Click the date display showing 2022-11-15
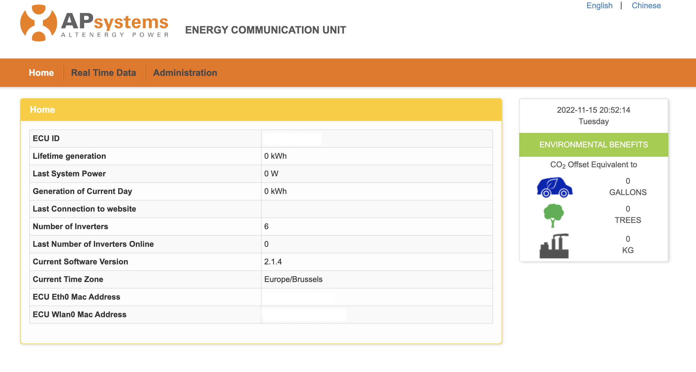This screenshot has height=372, width=696. click(593, 110)
